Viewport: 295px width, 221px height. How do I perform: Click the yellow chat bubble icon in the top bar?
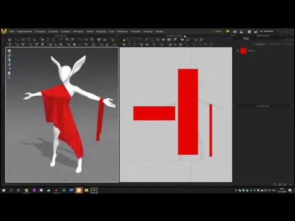[228, 31]
